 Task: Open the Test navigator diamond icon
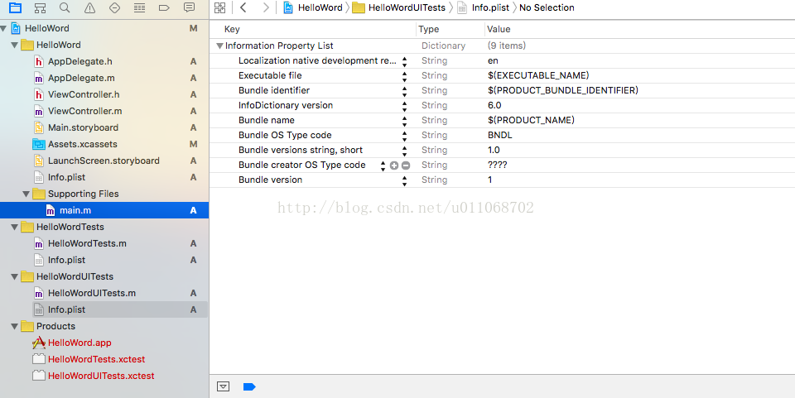click(114, 7)
